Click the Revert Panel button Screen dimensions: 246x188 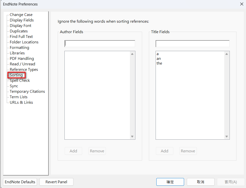point(56,182)
